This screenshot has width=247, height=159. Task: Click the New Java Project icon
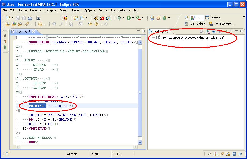(152, 18)
